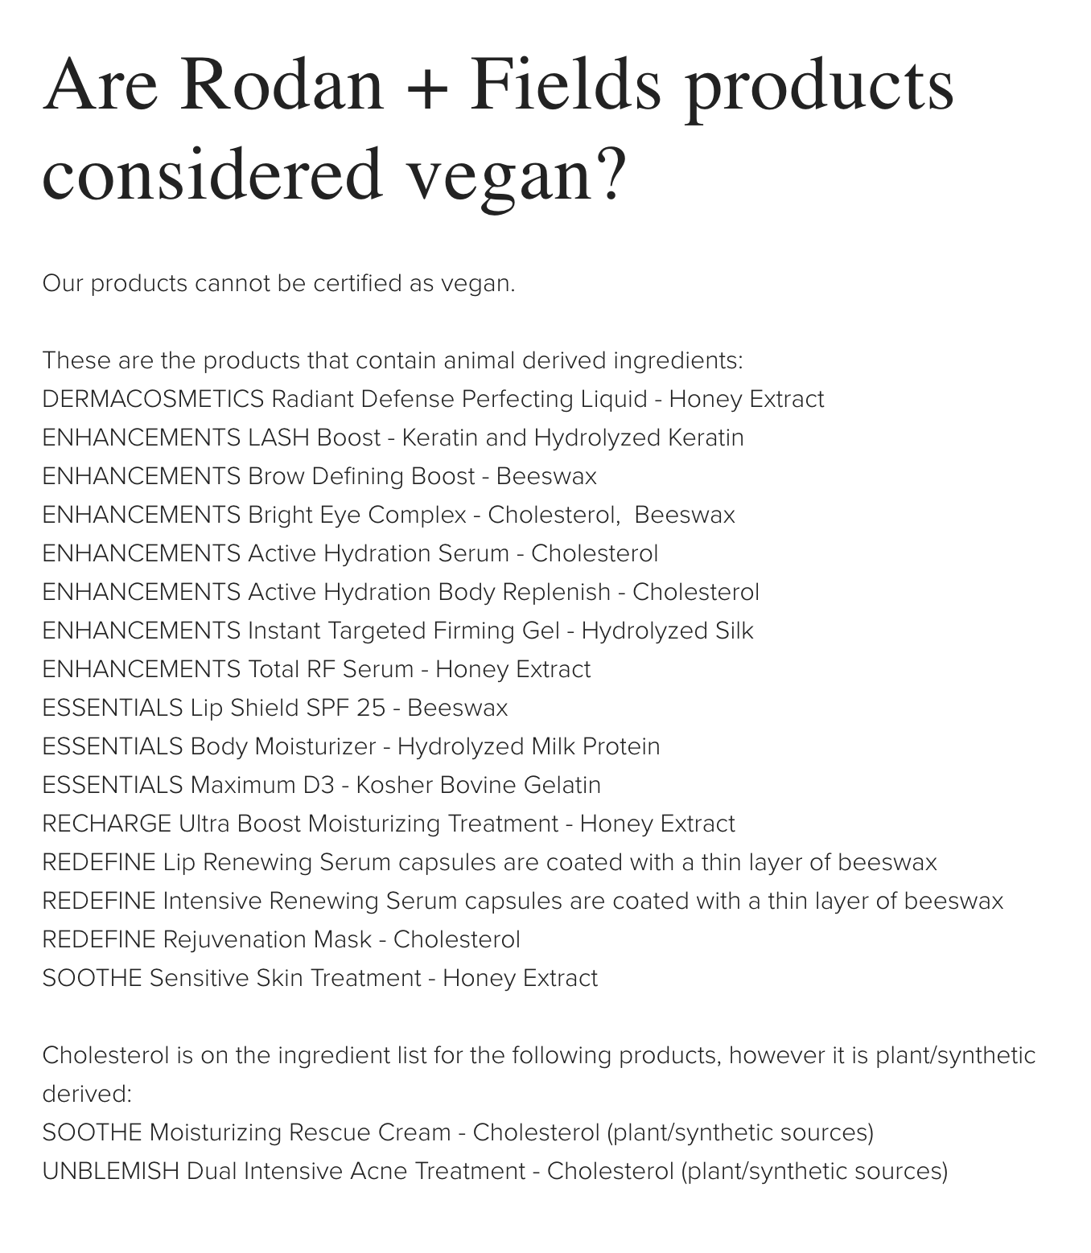Click the Bright Eye Complex entry

coord(389,516)
